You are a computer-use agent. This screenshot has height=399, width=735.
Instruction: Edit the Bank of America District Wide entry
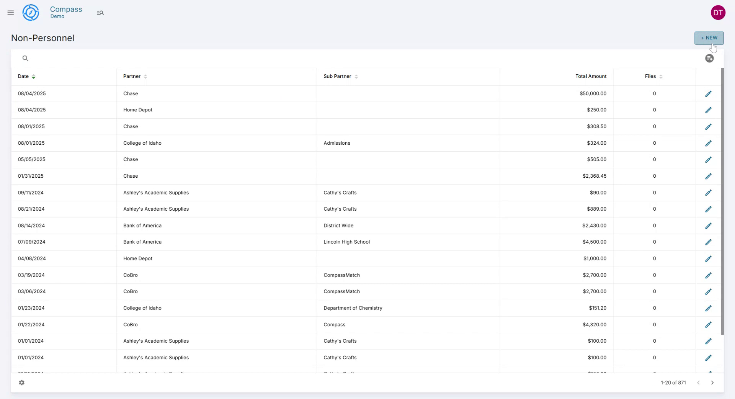(x=709, y=226)
